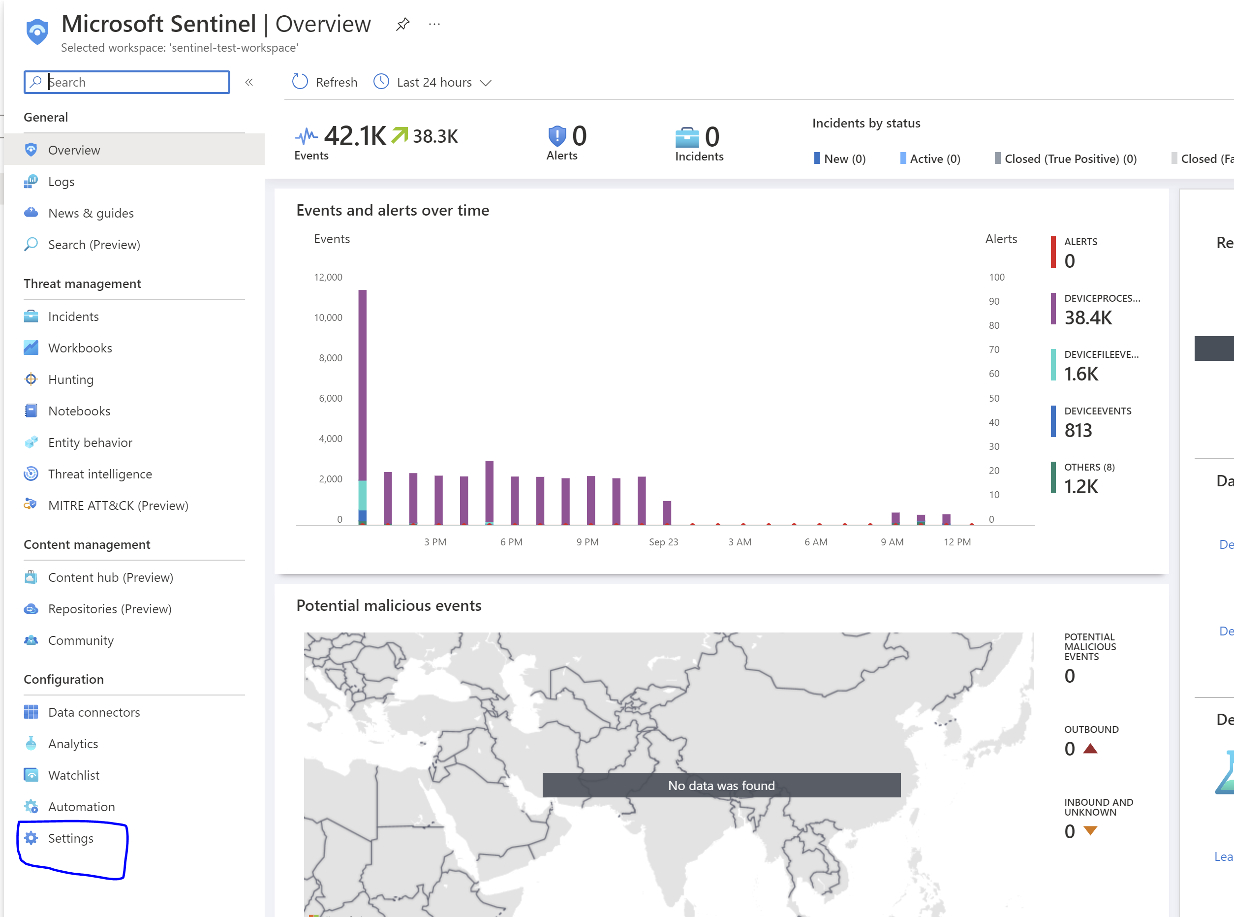Pin the Sentinel Overview page

coord(403,24)
